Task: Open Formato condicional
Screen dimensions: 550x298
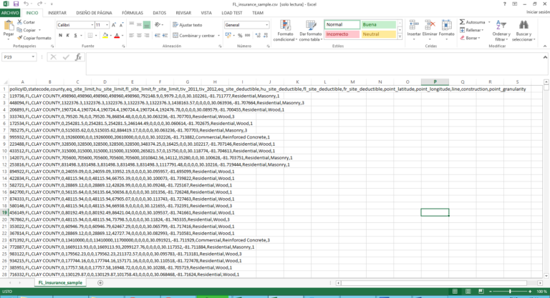Action: [x=284, y=30]
